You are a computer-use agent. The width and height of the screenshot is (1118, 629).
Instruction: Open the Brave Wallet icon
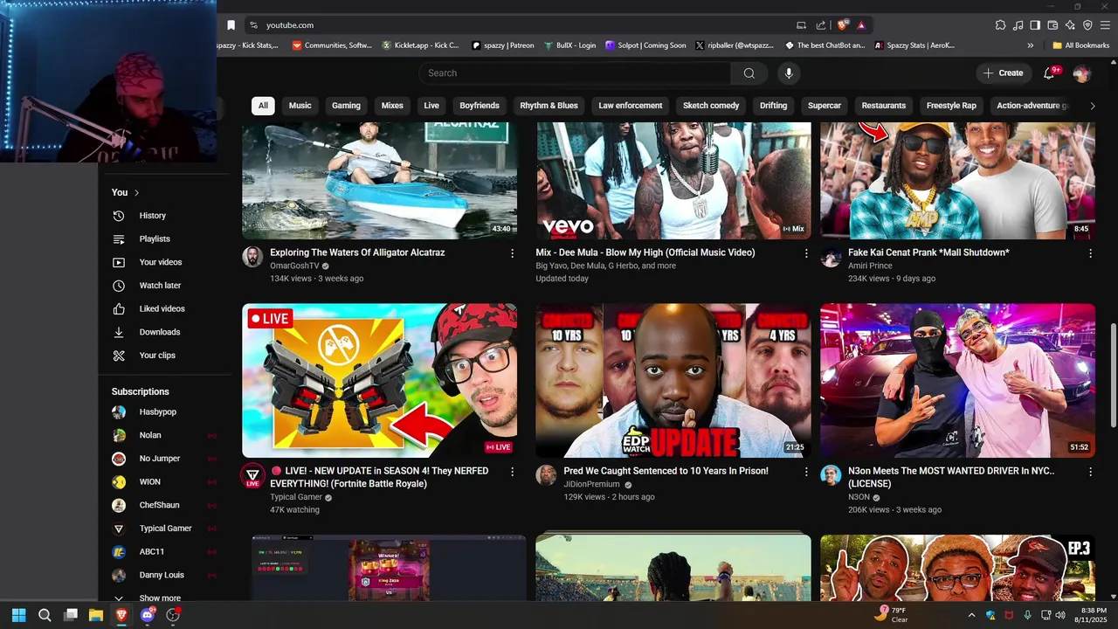[x=1052, y=25]
